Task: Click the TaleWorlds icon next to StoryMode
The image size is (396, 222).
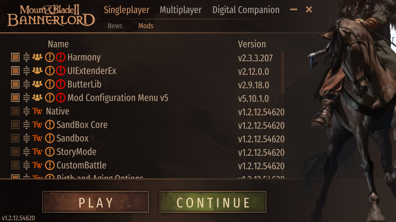Action: coord(38,152)
